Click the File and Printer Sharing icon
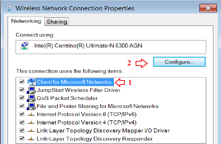The height and width of the screenshot is (144, 221). point(31,106)
